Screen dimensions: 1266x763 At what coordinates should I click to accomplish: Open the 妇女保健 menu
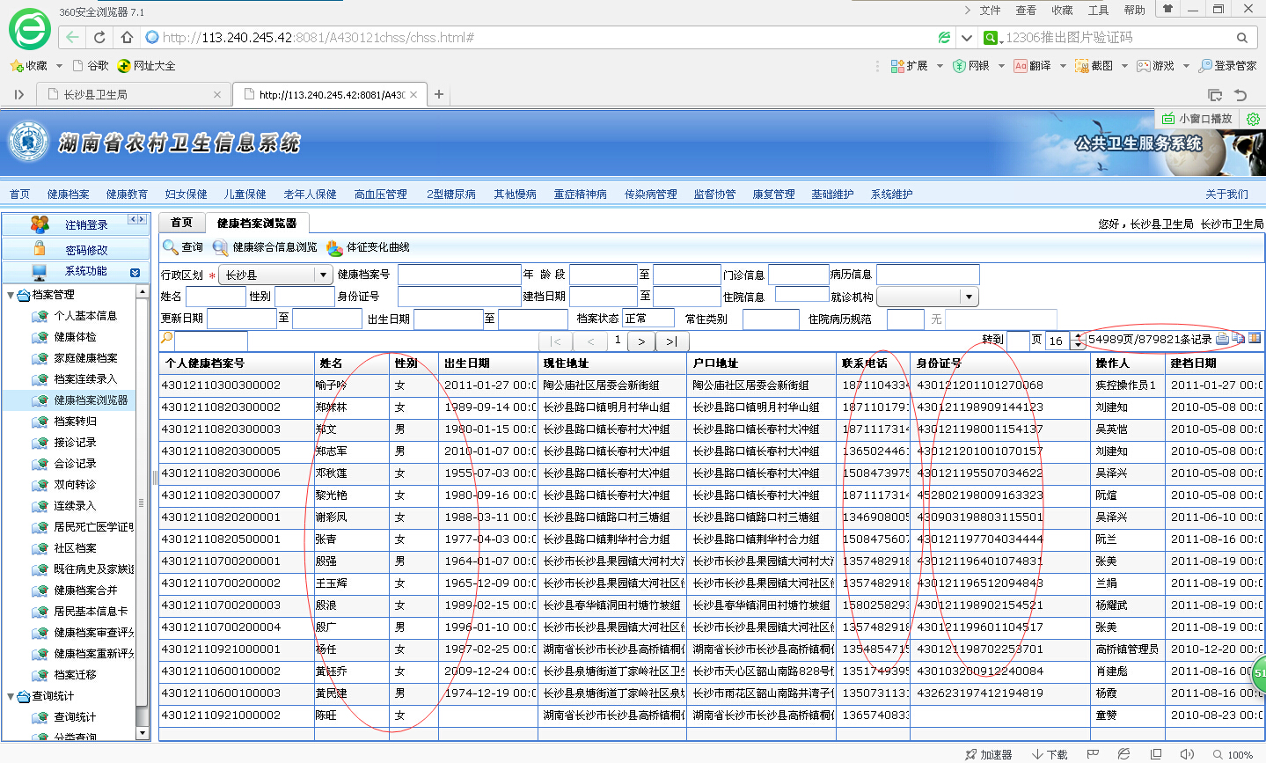(186, 194)
